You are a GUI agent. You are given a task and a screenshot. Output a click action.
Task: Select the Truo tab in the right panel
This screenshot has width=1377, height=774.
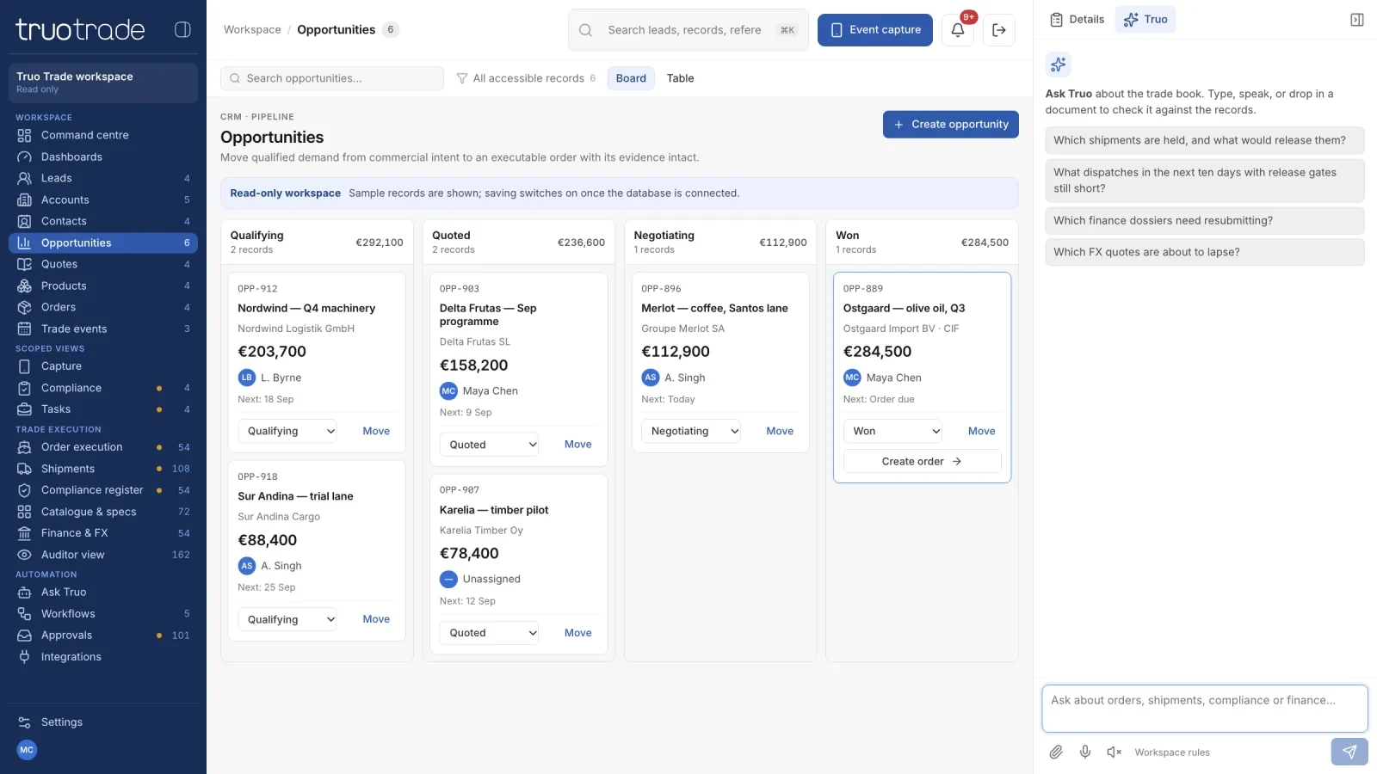1145,20
